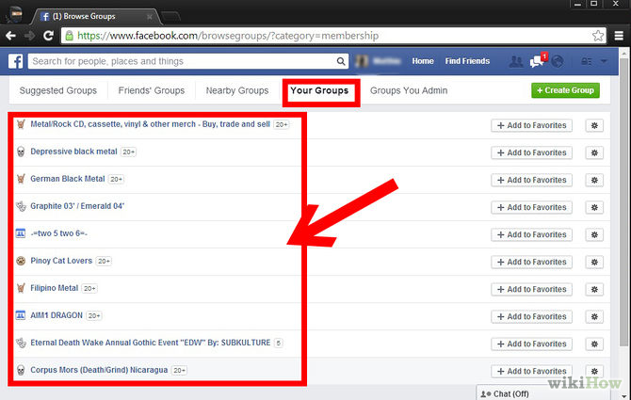The image size is (631, 400).
Task: Add Pinoy Cat Lovers to Favorites
Action: (x=531, y=262)
